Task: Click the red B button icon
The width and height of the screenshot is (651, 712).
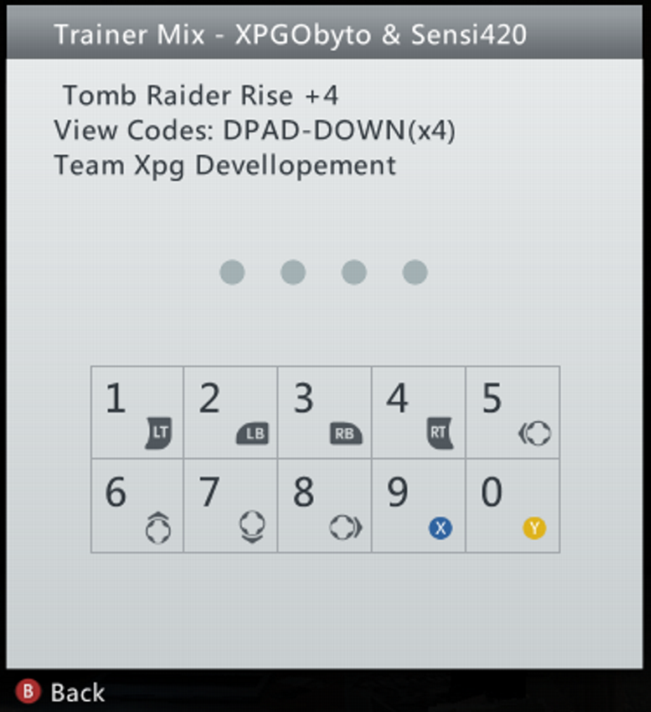Action: pyautogui.click(x=28, y=692)
